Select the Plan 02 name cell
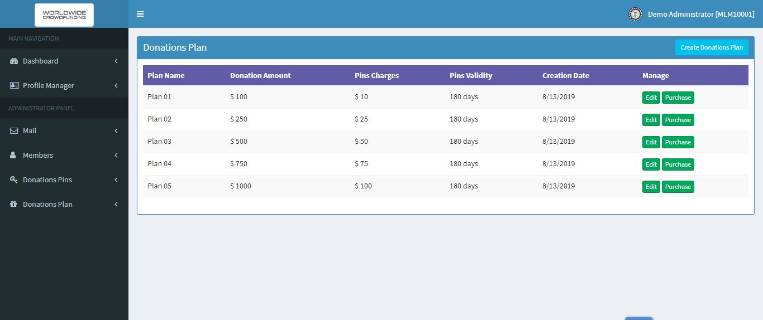 [159, 119]
